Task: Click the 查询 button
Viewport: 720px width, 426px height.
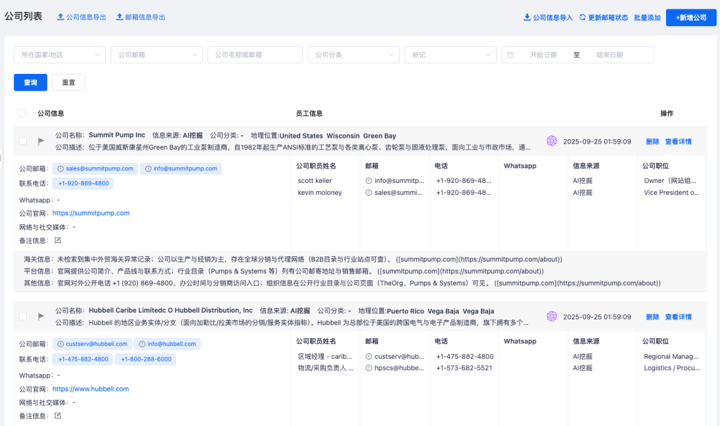Action: coord(30,83)
